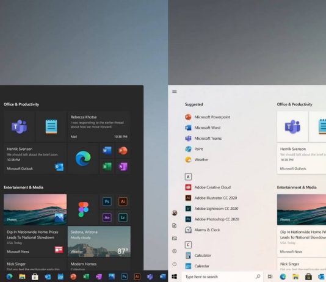Launch the Figma tile in dark Start menu
Image resolution: width=326 pixels, height=282 pixels.
(83, 209)
